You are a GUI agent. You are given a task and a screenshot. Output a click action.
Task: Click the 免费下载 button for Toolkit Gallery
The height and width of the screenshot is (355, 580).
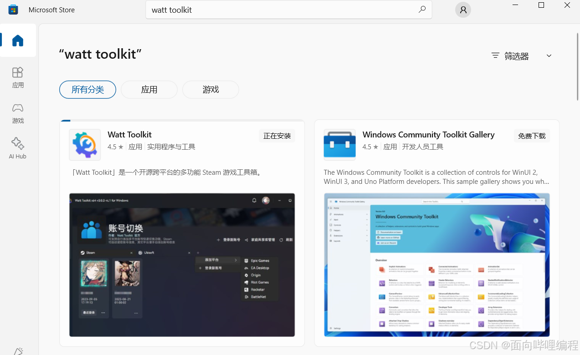tap(532, 136)
